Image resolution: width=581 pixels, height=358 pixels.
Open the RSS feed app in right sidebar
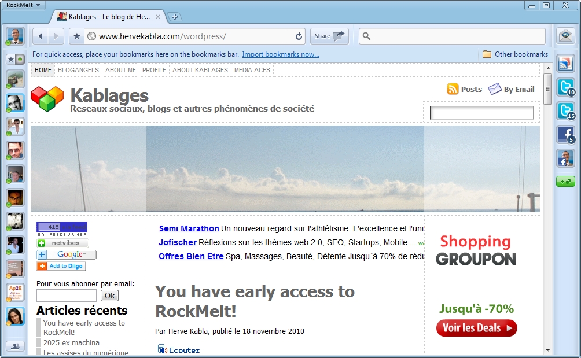[565, 63]
